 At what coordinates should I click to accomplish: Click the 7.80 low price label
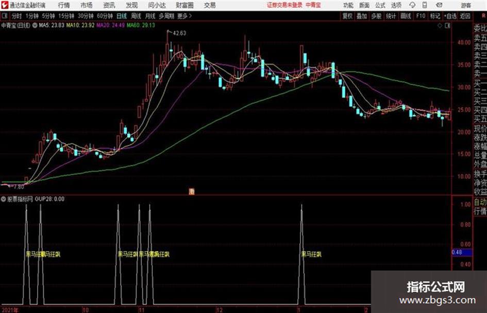[x=19, y=187]
